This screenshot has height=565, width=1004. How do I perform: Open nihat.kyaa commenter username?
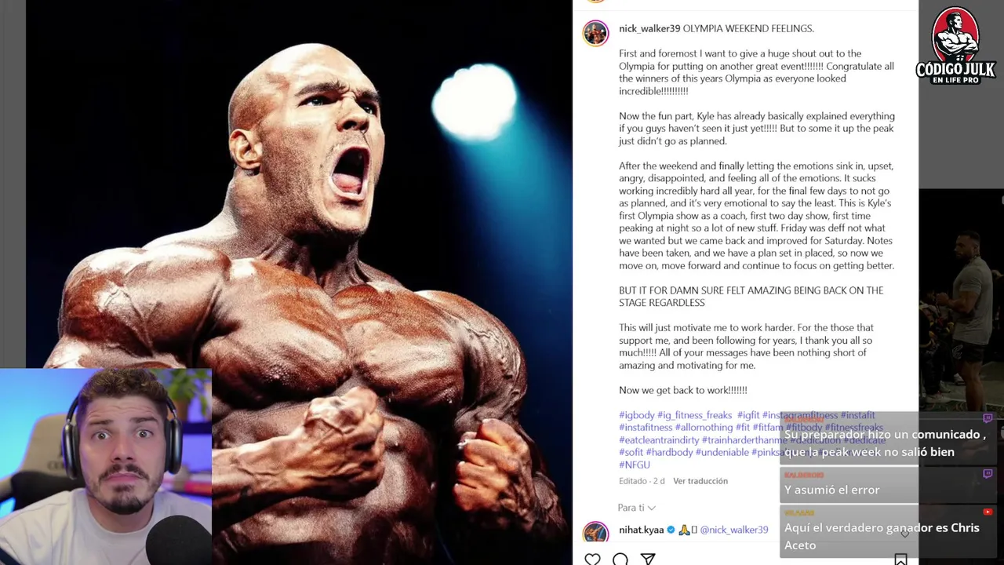(642, 530)
